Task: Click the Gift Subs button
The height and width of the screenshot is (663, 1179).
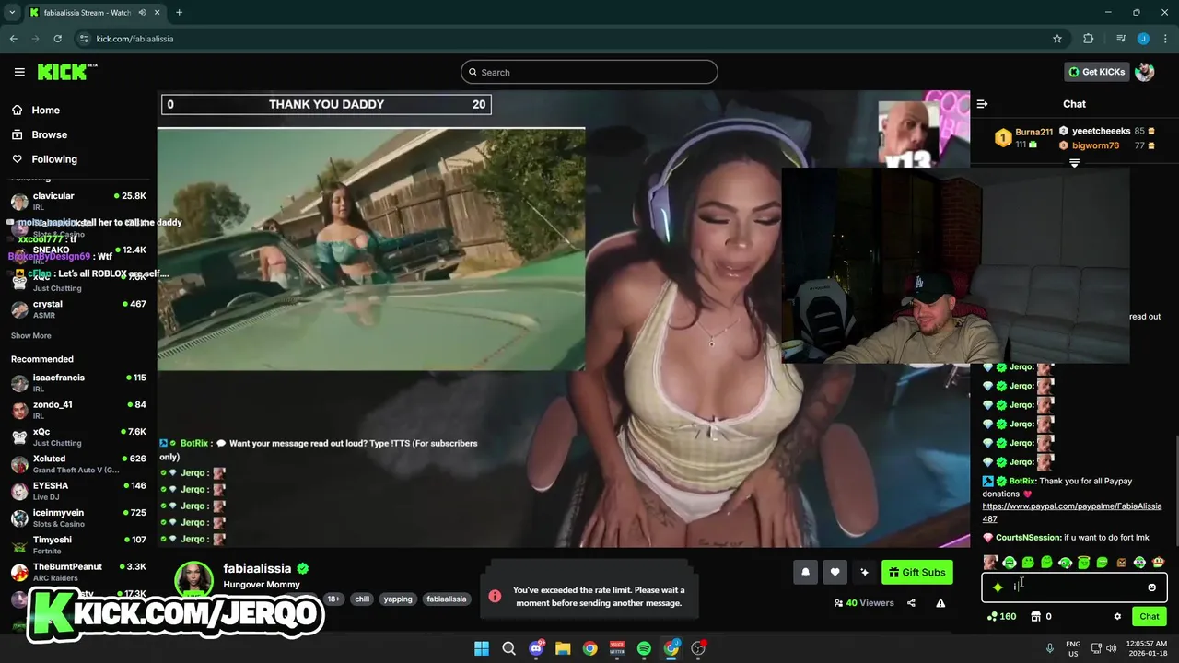Action: pos(916,572)
